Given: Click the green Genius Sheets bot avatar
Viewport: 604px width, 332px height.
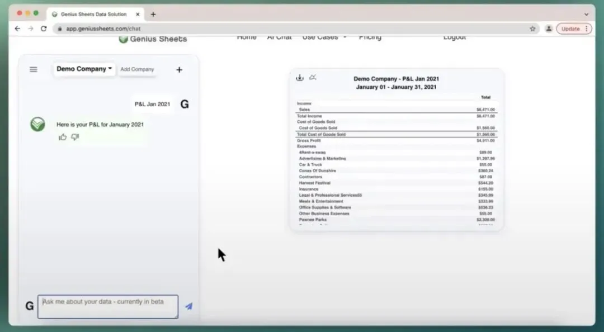Looking at the screenshot, I should coord(38,125).
